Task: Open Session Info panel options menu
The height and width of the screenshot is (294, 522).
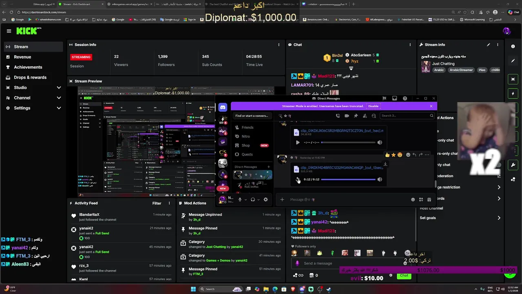Action: pyautogui.click(x=279, y=45)
